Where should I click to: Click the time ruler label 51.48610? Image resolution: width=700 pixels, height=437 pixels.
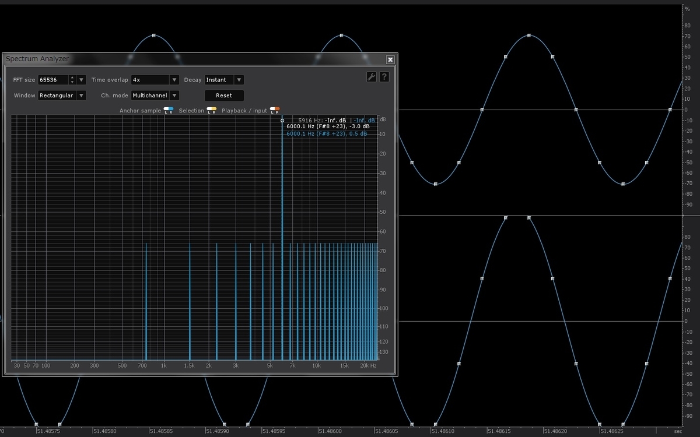pos(443,431)
